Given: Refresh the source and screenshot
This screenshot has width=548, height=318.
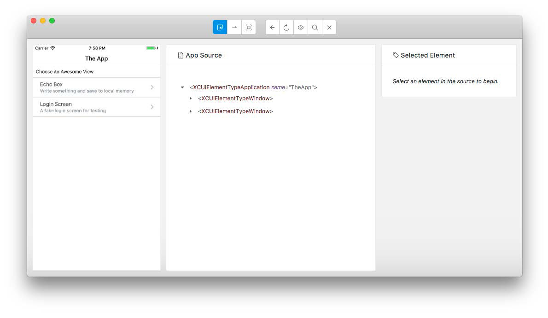Looking at the screenshot, I should pos(286,28).
